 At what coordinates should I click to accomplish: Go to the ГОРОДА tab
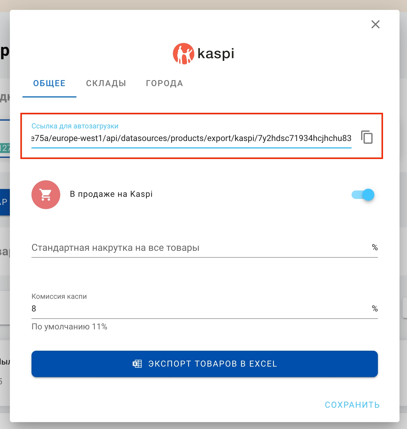coord(165,83)
